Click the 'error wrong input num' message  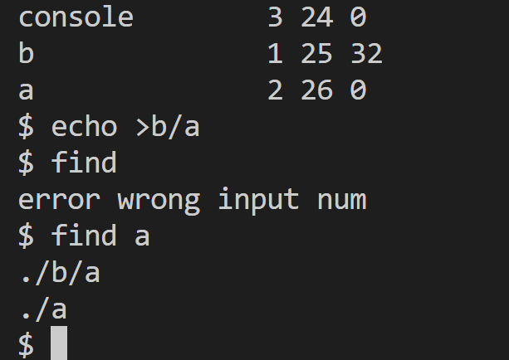(193, 200)
